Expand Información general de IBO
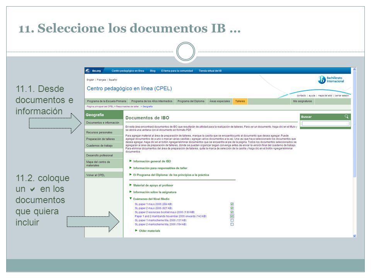The width and height of the screenshot is (371, 278). pyautogui.click(x=131, y=161)
